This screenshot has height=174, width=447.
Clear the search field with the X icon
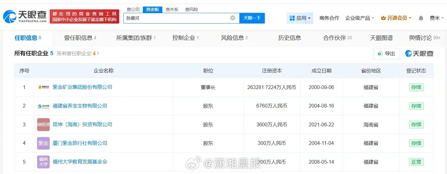(x=233, y=18)
